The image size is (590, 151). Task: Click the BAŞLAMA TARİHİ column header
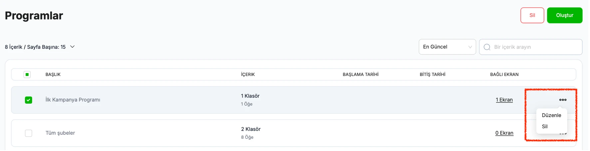pos(361,74)
